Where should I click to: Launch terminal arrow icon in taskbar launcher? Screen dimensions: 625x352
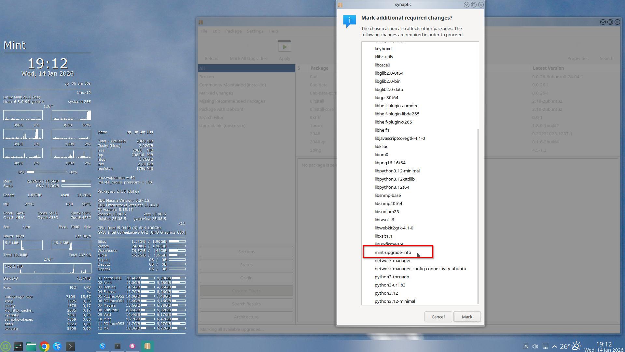point(70,346)
